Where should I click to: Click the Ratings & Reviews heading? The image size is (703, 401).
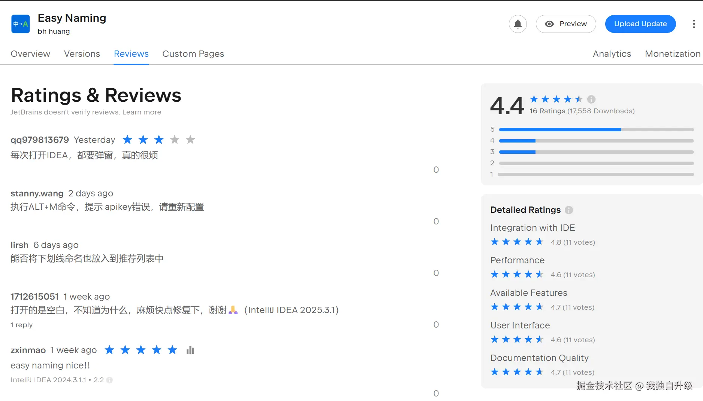click(x=96, y=95)
